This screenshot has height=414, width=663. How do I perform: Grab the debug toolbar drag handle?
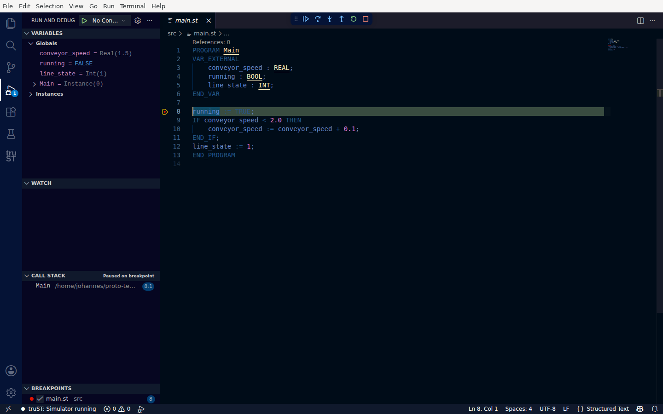click(x=296, y=19)
